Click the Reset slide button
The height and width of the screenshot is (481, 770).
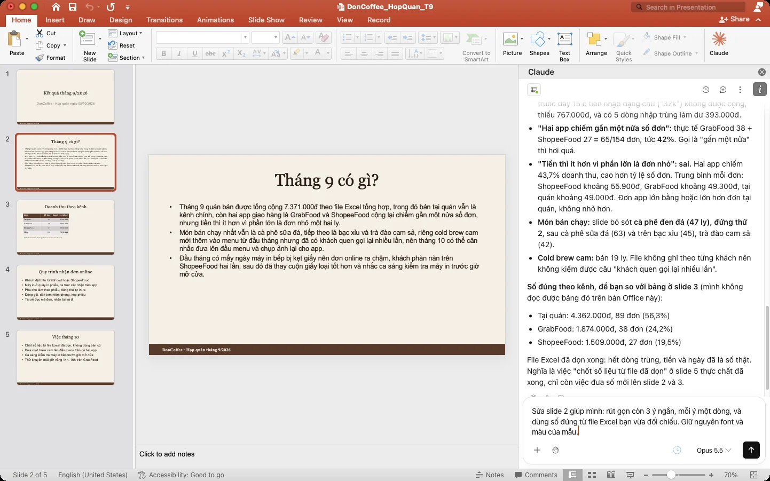pos(122,45)
